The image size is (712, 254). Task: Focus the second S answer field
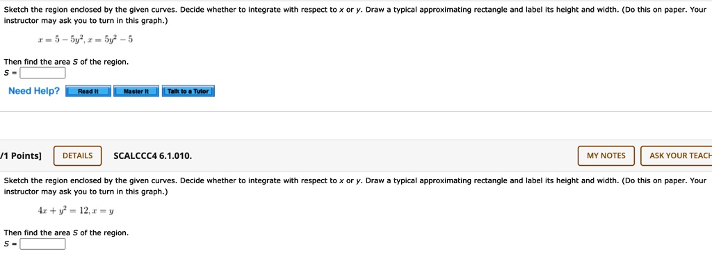point(42,244)
